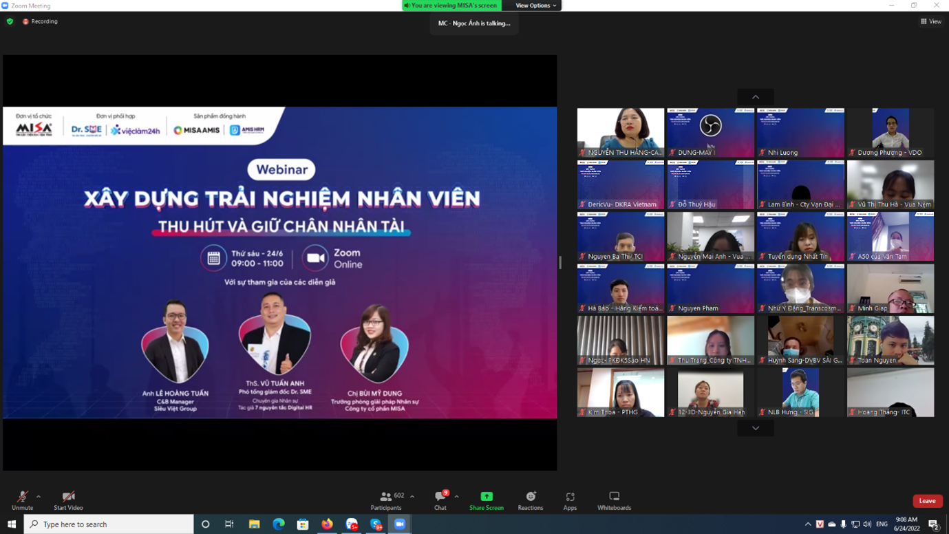Select Hoàng Thắng- ITC tile
The width and height of the screenshot is (949, 534).
(x=891, y=392)
